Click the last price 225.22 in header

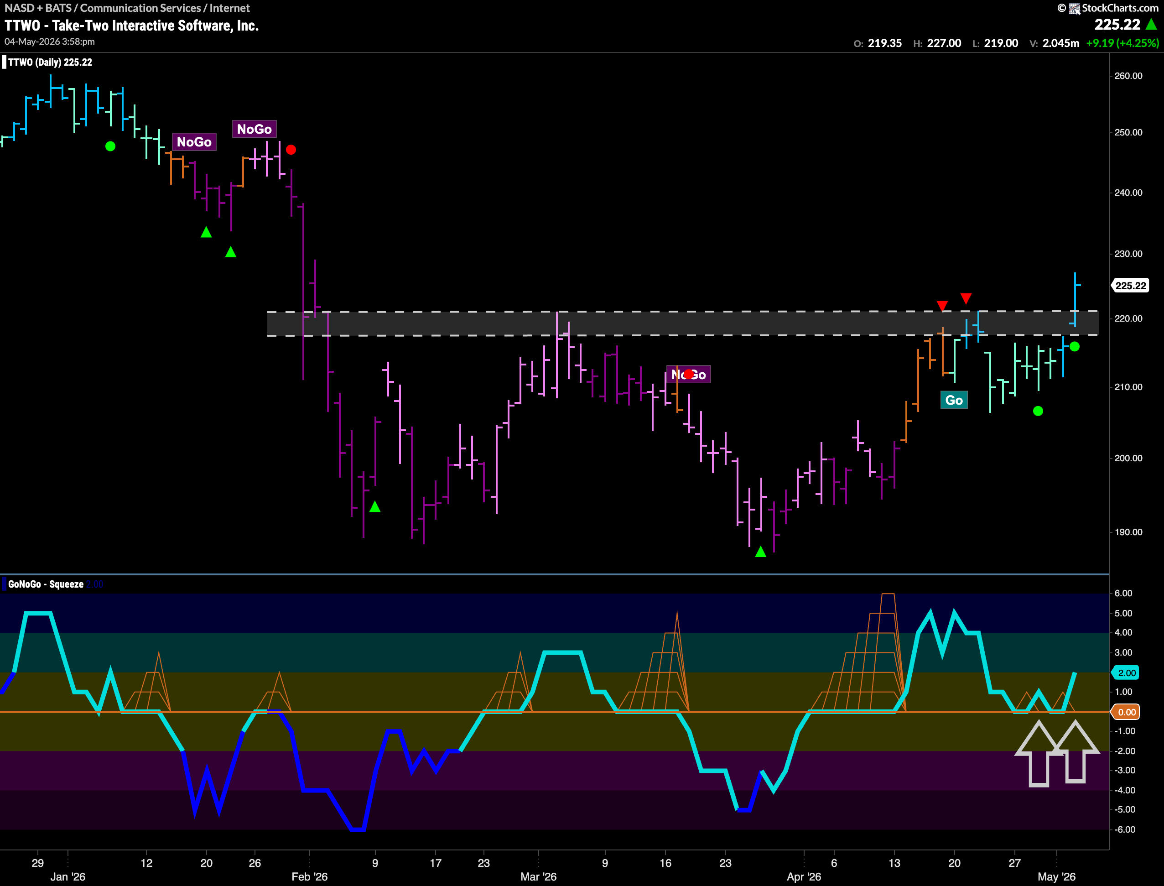tap(1117, 24)
